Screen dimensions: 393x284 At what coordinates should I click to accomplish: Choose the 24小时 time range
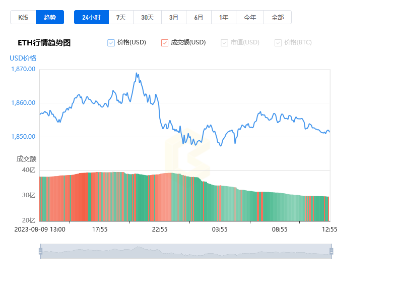92,17
